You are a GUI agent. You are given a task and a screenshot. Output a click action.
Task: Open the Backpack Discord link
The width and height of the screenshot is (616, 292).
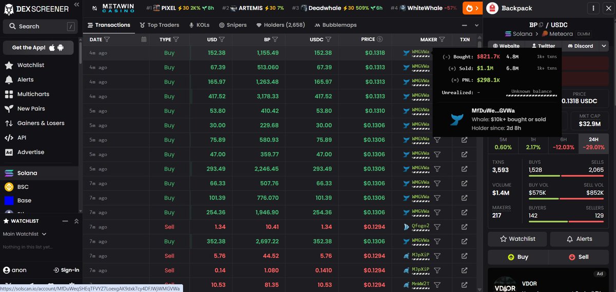[580, 46]
